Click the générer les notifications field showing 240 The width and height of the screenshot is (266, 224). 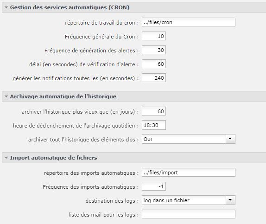tap(154, 78)
